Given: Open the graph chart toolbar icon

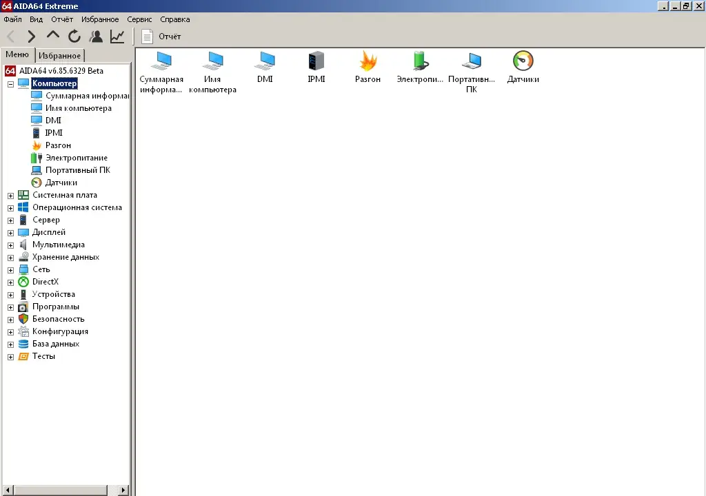Looking at the screenshot, I should [x=117, y=36].
